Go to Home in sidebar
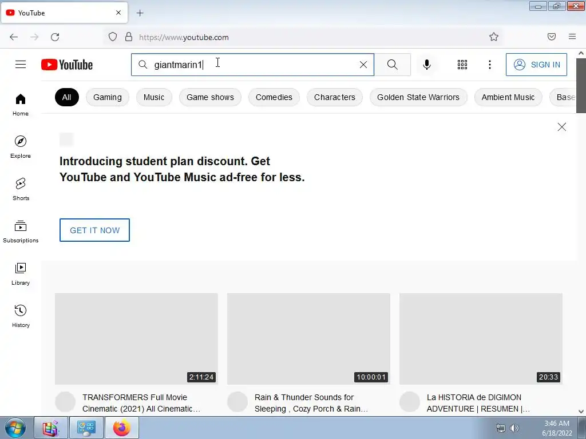 21,105
